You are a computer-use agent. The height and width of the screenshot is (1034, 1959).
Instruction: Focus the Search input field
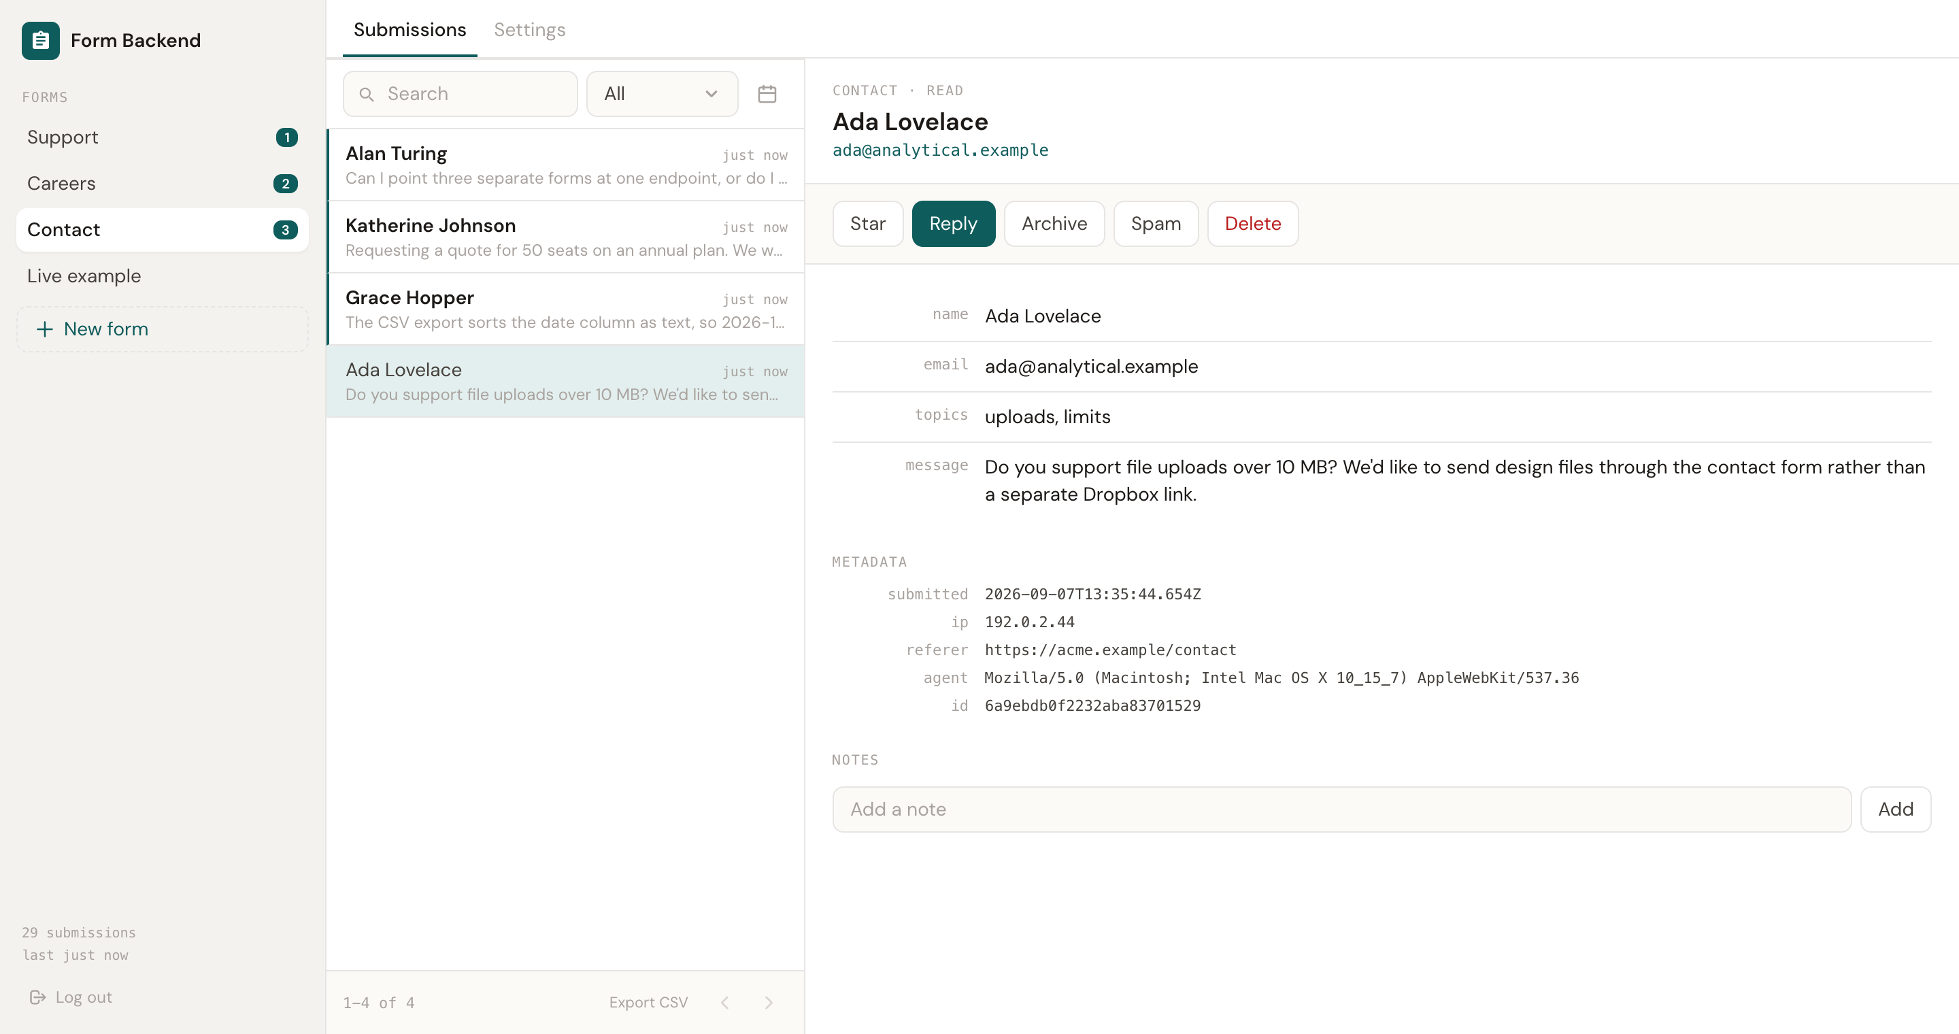[460, 93]
